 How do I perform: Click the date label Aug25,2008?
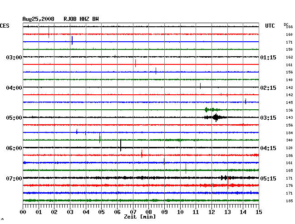click(38, 19)
